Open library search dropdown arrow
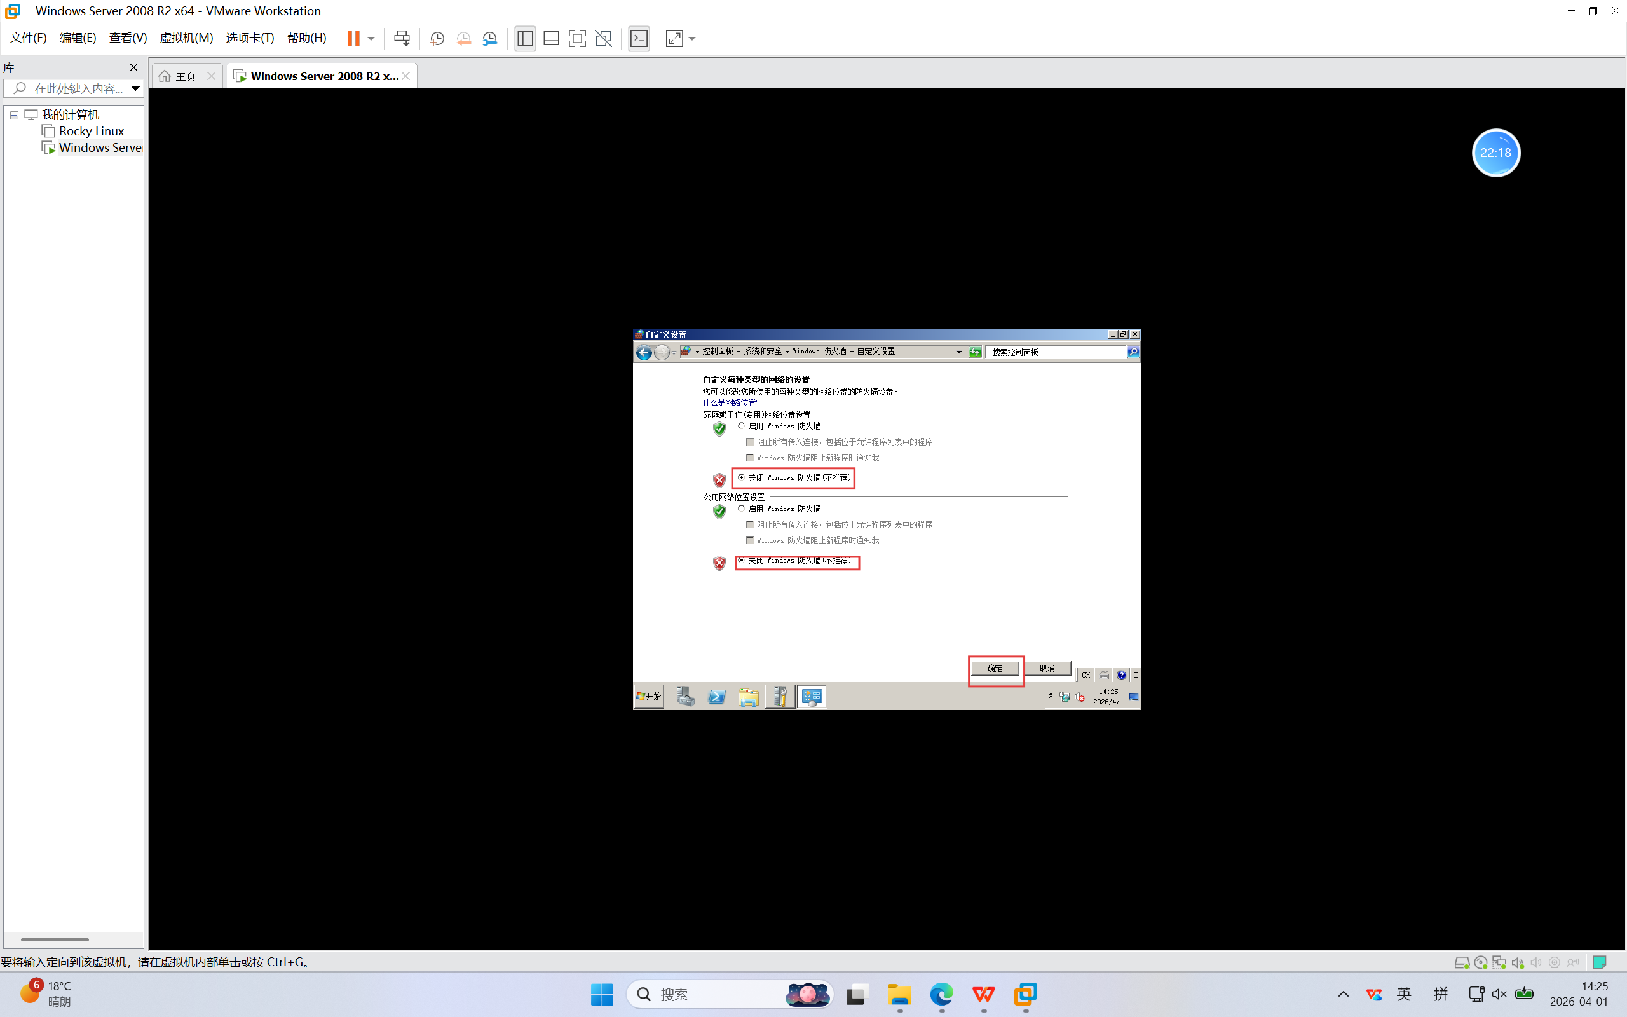This screenshot has height=1017, width=1627. point(135,88)
